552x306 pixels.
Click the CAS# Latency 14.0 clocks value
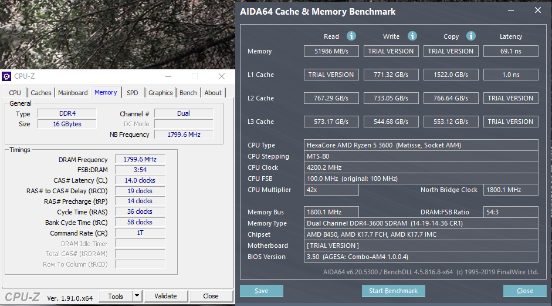(x=140, y=180)
